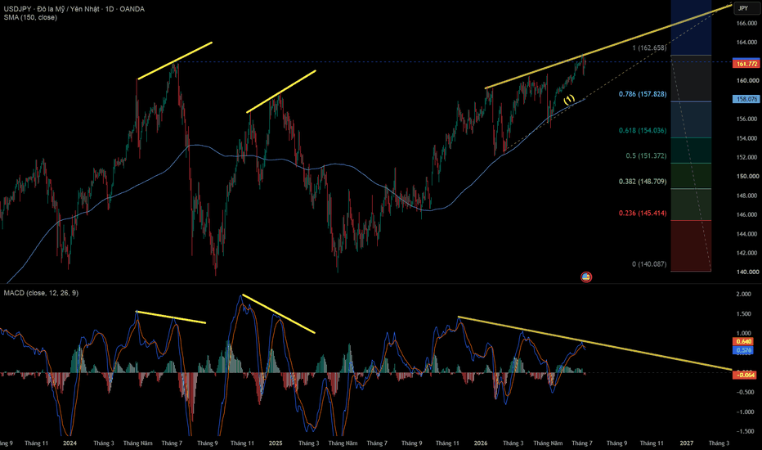Click the orange 0.640 MACD value label
Screen dimensions: 762x450
click(x=743, y=341)
